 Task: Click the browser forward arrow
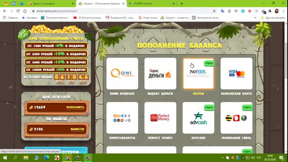(12, 11)
